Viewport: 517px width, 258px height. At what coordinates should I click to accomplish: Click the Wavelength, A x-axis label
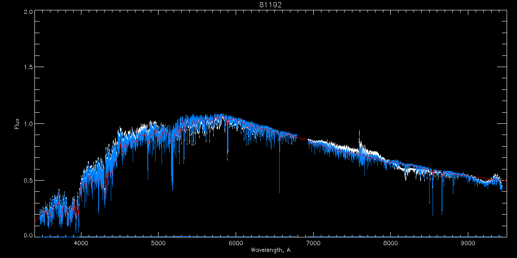click(271, 250)
